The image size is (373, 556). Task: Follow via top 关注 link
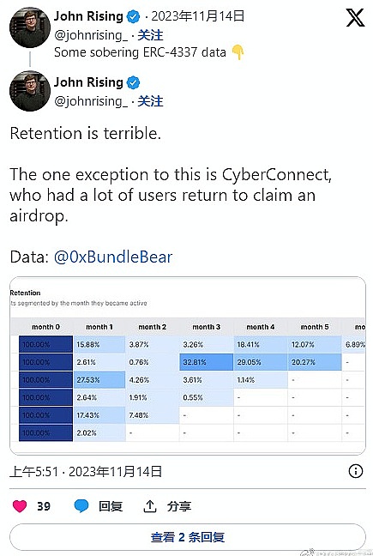150,35
